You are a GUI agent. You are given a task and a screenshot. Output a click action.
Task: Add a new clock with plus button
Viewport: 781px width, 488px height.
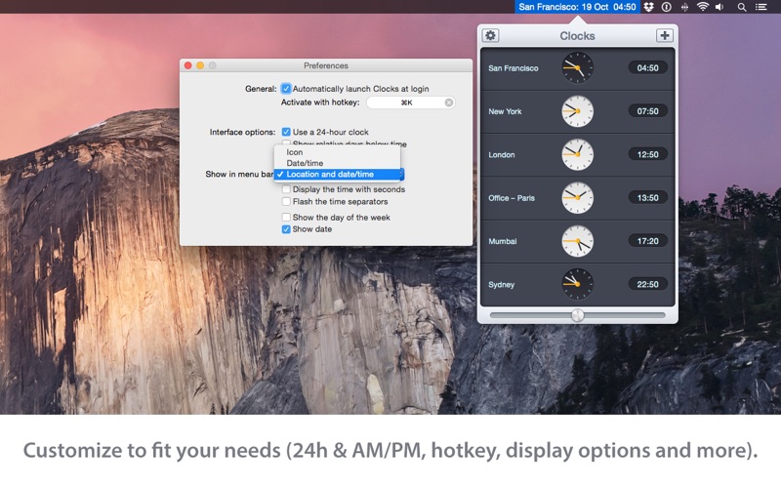[664, 35]
